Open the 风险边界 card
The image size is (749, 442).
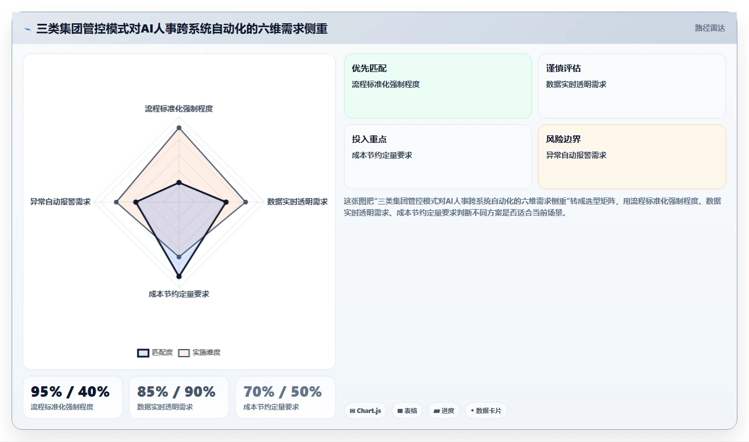(632, 157)
